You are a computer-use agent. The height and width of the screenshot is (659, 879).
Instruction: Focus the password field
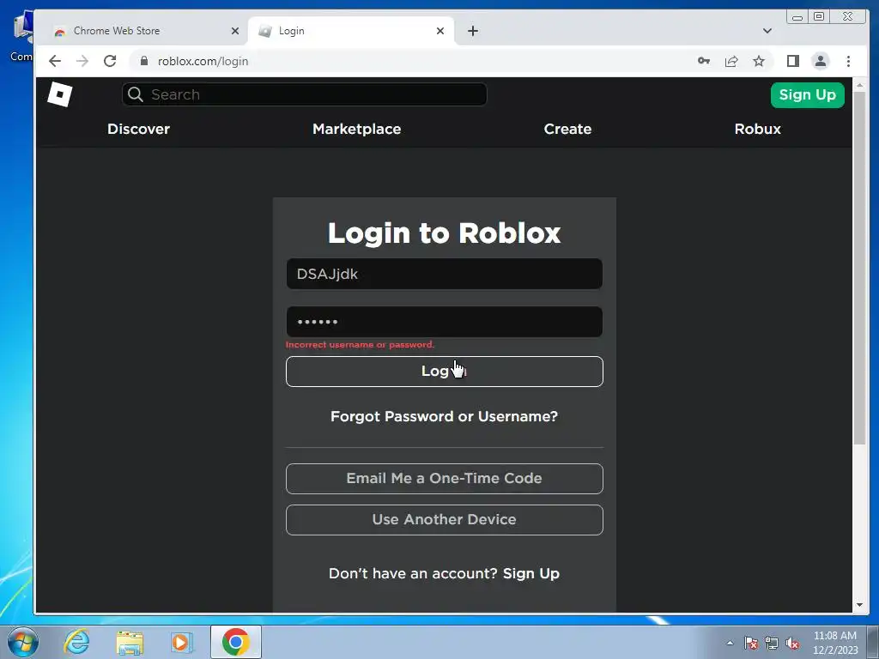click(x=444, y=322)
